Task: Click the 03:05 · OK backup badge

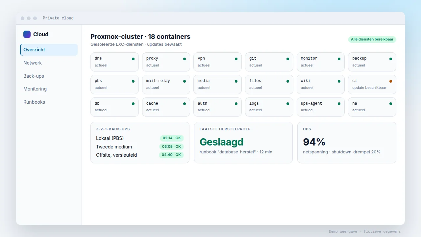Action: pyautogui.click(x=172, y=146)
